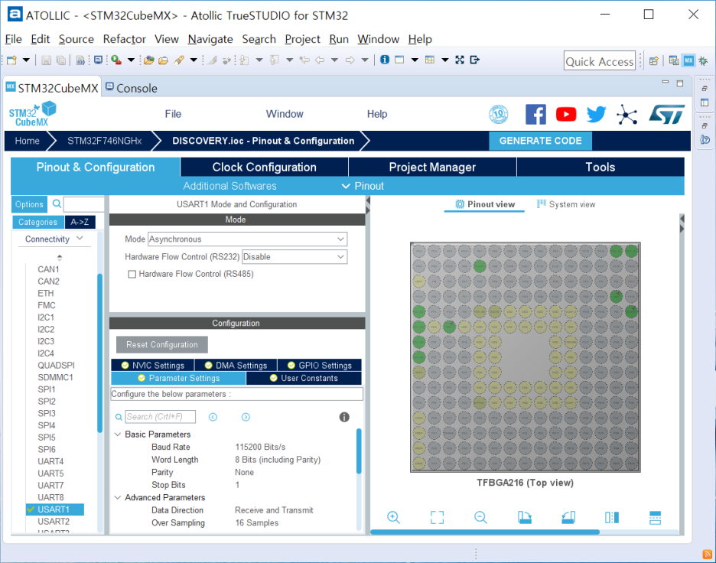Click the fullscreen arrows toolbar icon
This screenshot has height=563, width=716.
tap(460, 60)
